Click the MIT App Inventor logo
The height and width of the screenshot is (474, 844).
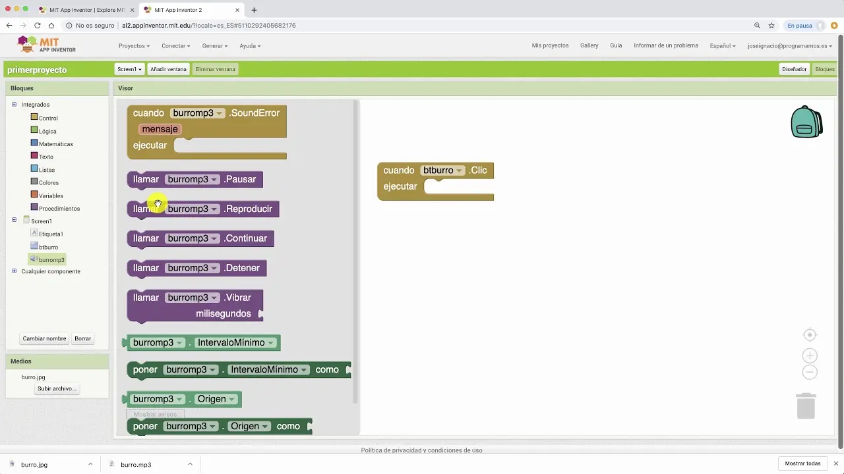click(x=46, y=45)
